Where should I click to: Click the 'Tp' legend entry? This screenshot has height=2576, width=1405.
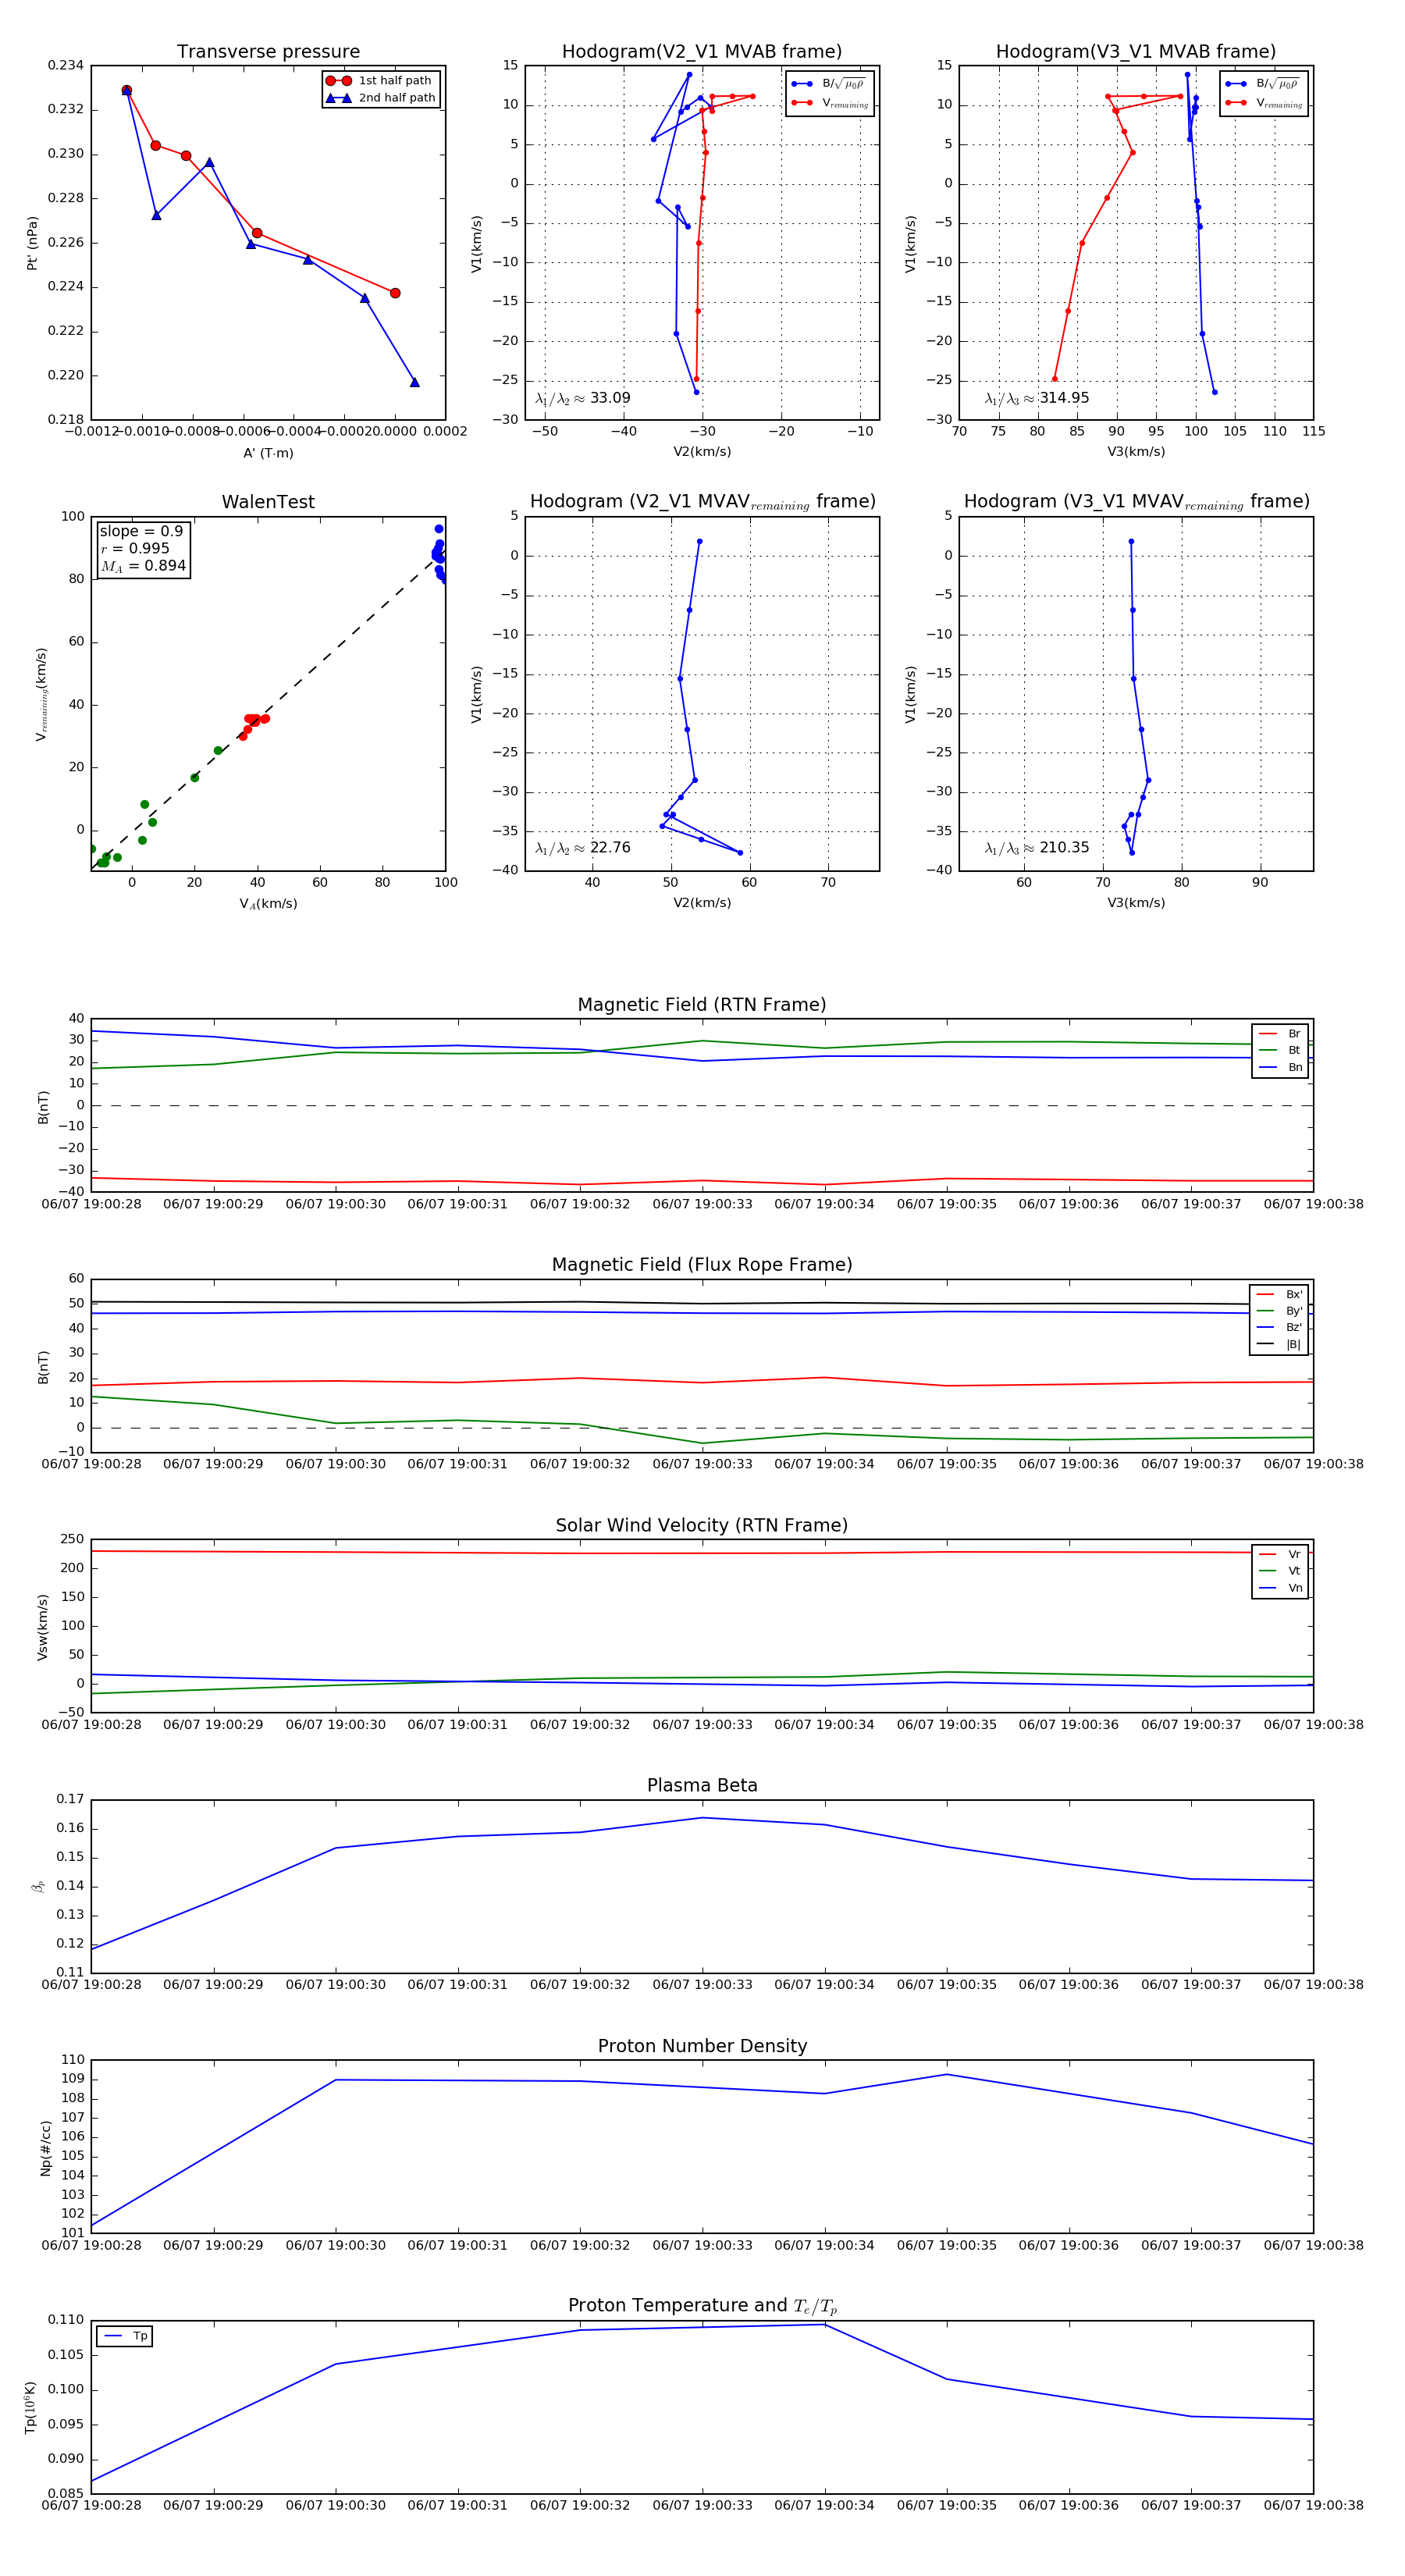pos(125,2336)
